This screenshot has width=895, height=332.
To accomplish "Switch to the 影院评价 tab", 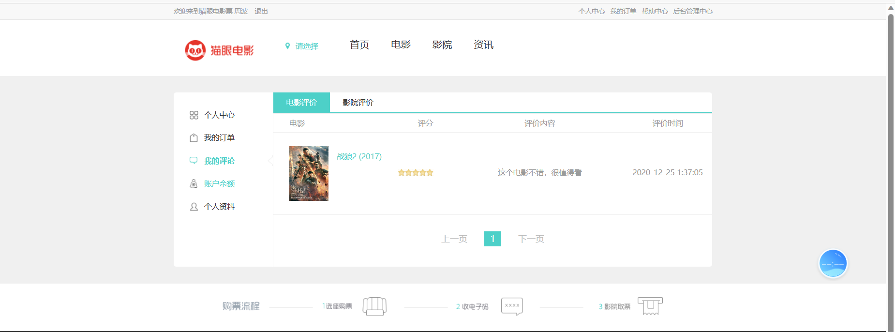I will 358,103.
